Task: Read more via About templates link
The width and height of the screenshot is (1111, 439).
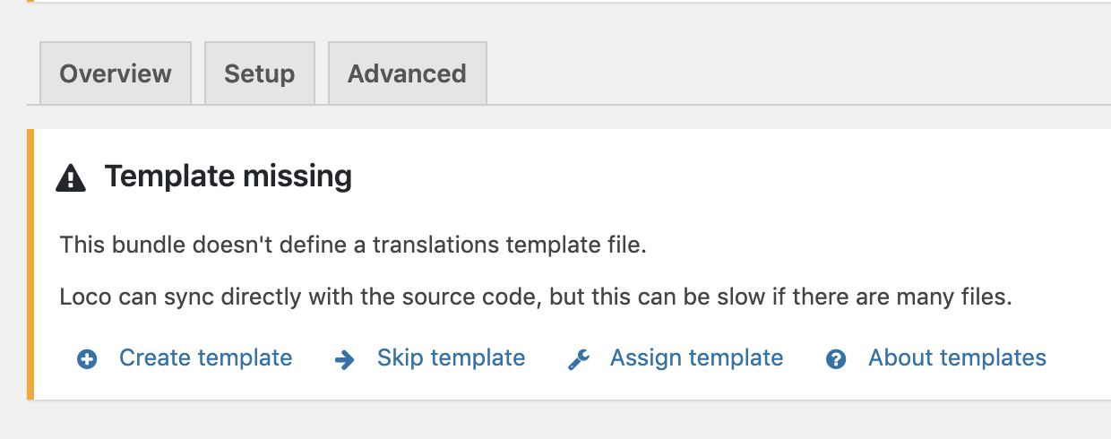Action: [957, 358]
